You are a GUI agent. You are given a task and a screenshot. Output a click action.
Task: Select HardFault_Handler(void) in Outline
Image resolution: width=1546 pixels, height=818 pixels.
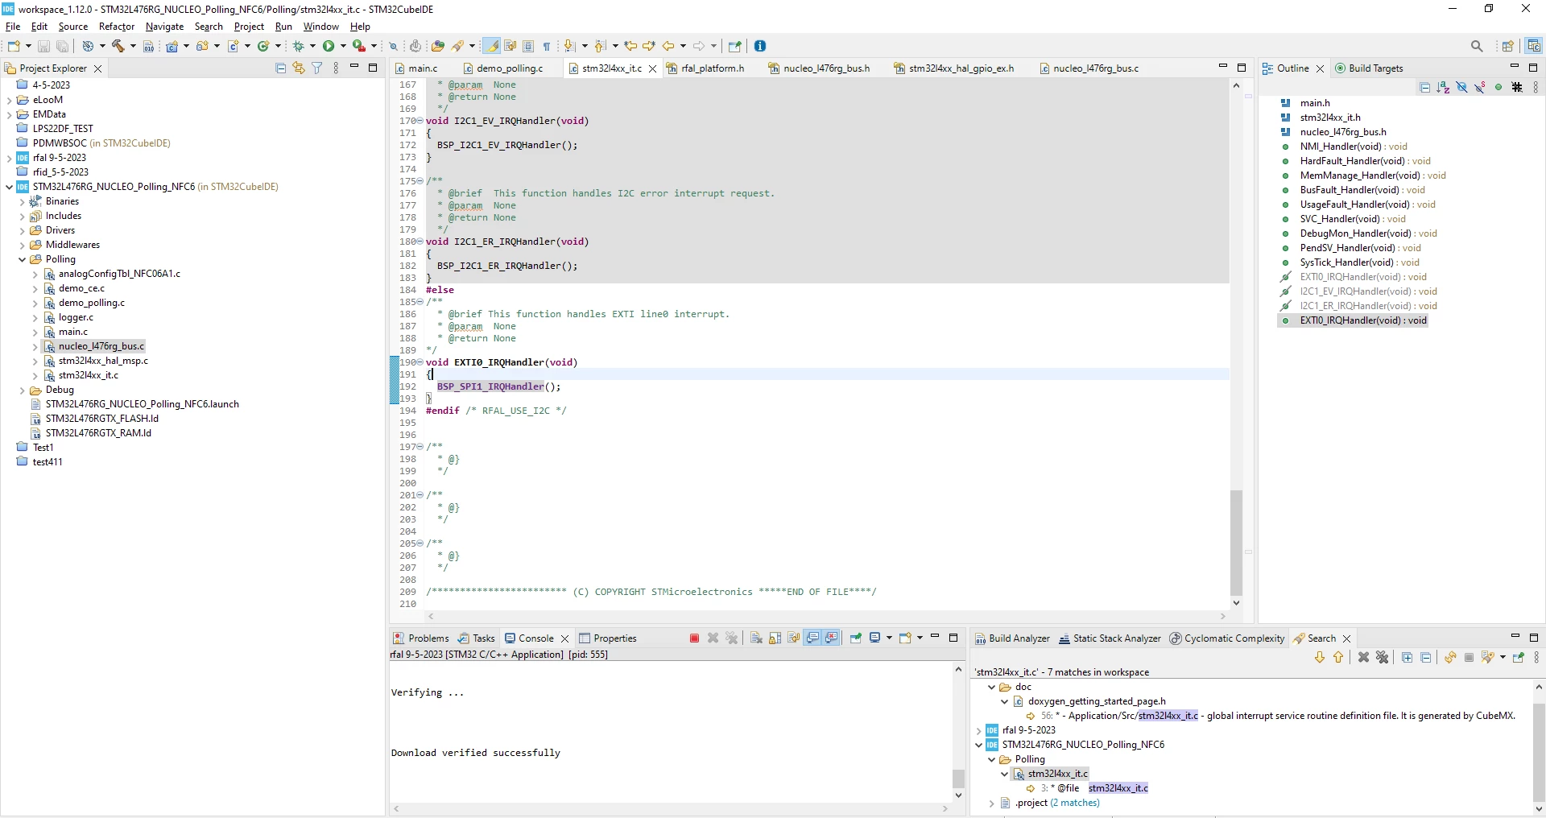coord(1365,161)
